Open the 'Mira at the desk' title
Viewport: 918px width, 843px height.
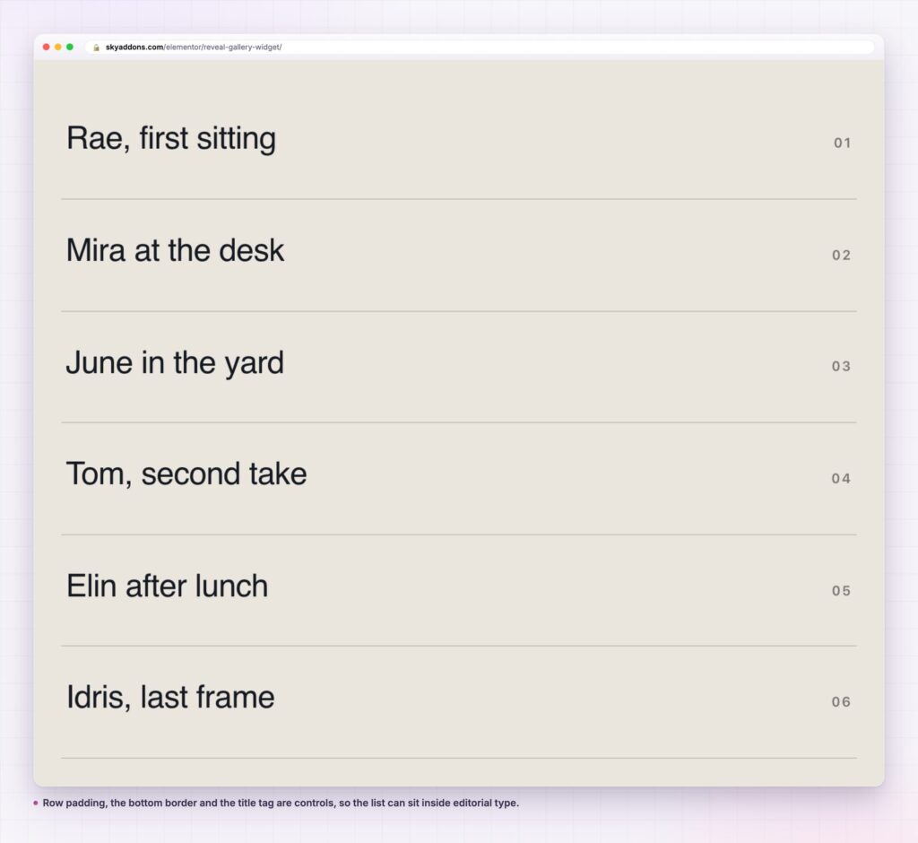pyautogui.click(x=175, y=251)
